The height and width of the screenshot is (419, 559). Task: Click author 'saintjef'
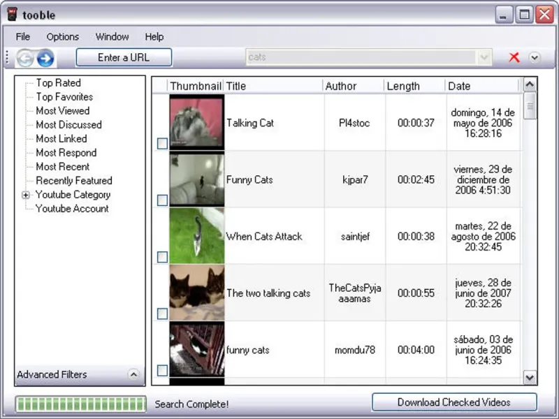[355, 237]
